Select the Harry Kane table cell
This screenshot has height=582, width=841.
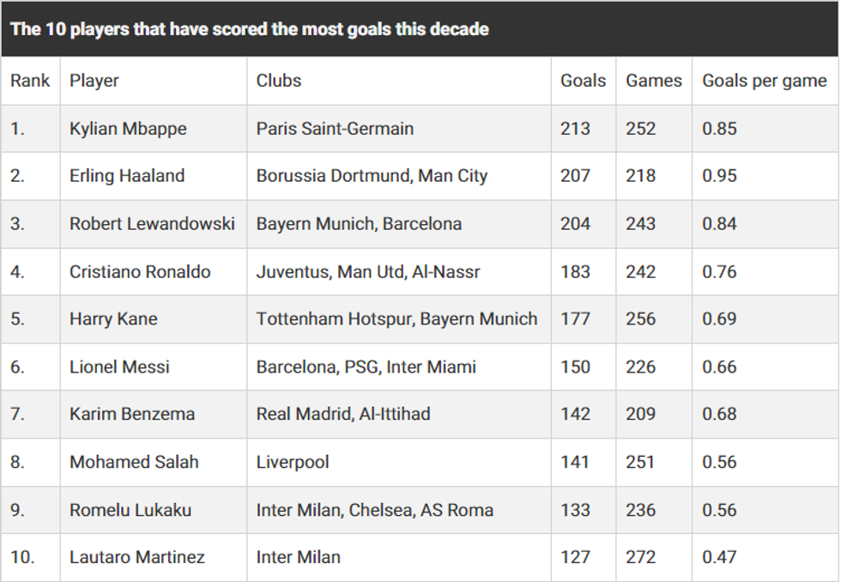coord(113,319)
